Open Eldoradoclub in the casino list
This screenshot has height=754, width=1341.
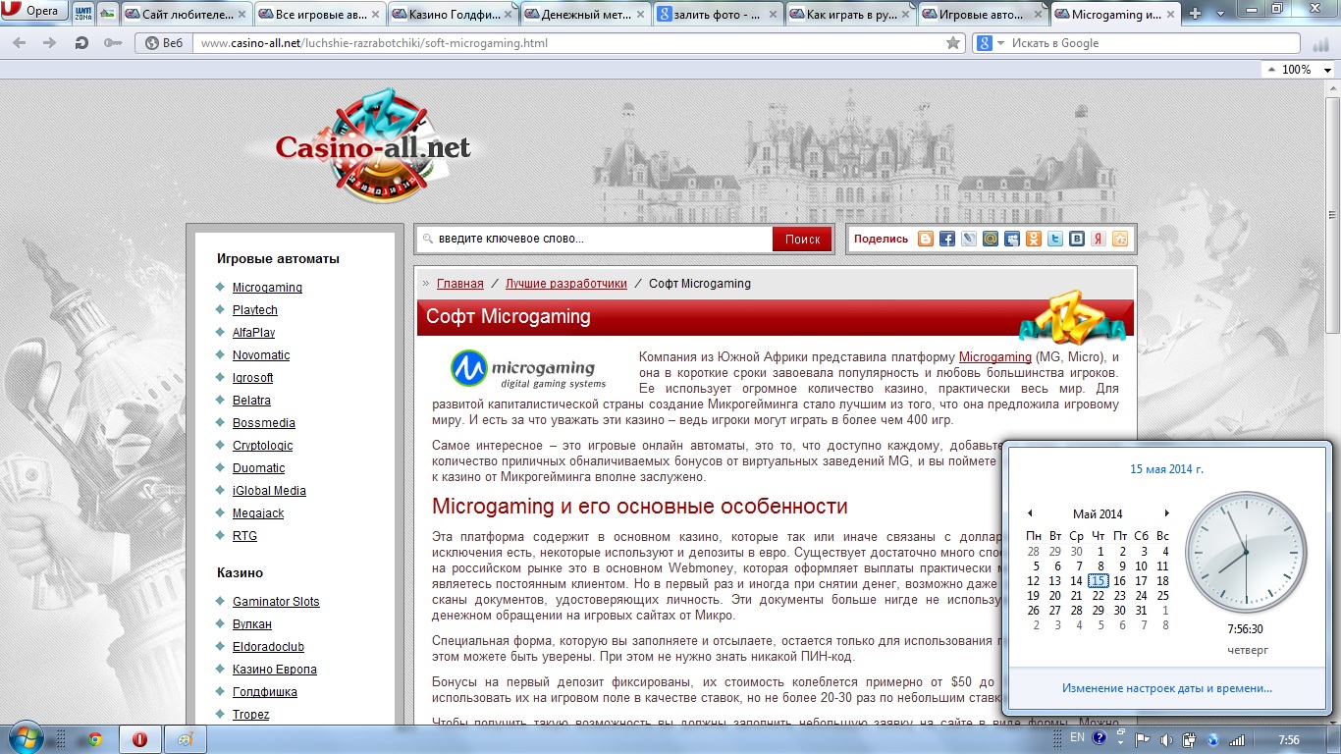[x=268, y=647]
